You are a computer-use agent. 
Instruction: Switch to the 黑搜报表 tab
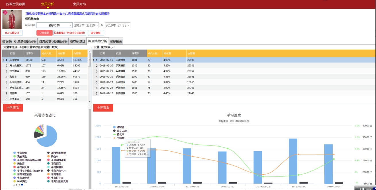coord(116,42)
